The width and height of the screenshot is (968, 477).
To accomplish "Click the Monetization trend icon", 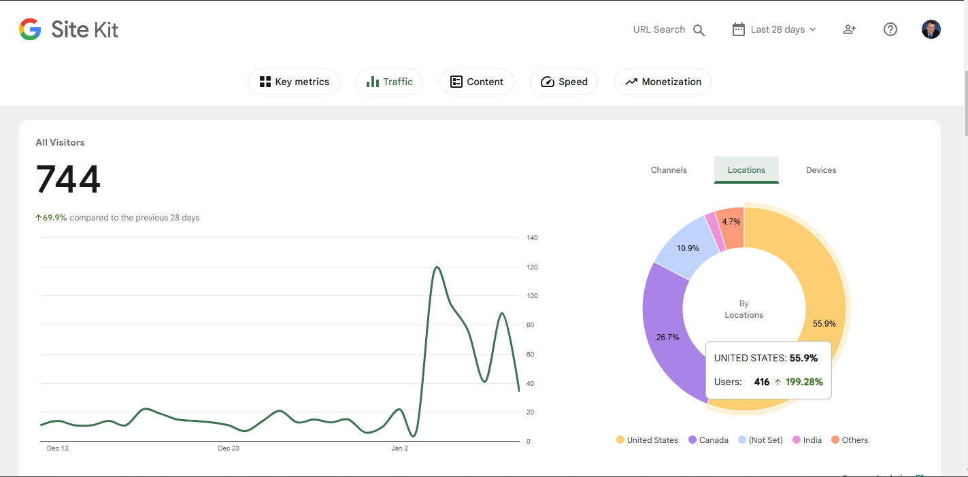I will [x=630, y=81].
